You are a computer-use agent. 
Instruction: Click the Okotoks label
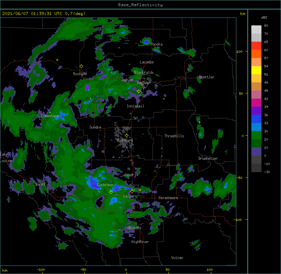point(134,228)
